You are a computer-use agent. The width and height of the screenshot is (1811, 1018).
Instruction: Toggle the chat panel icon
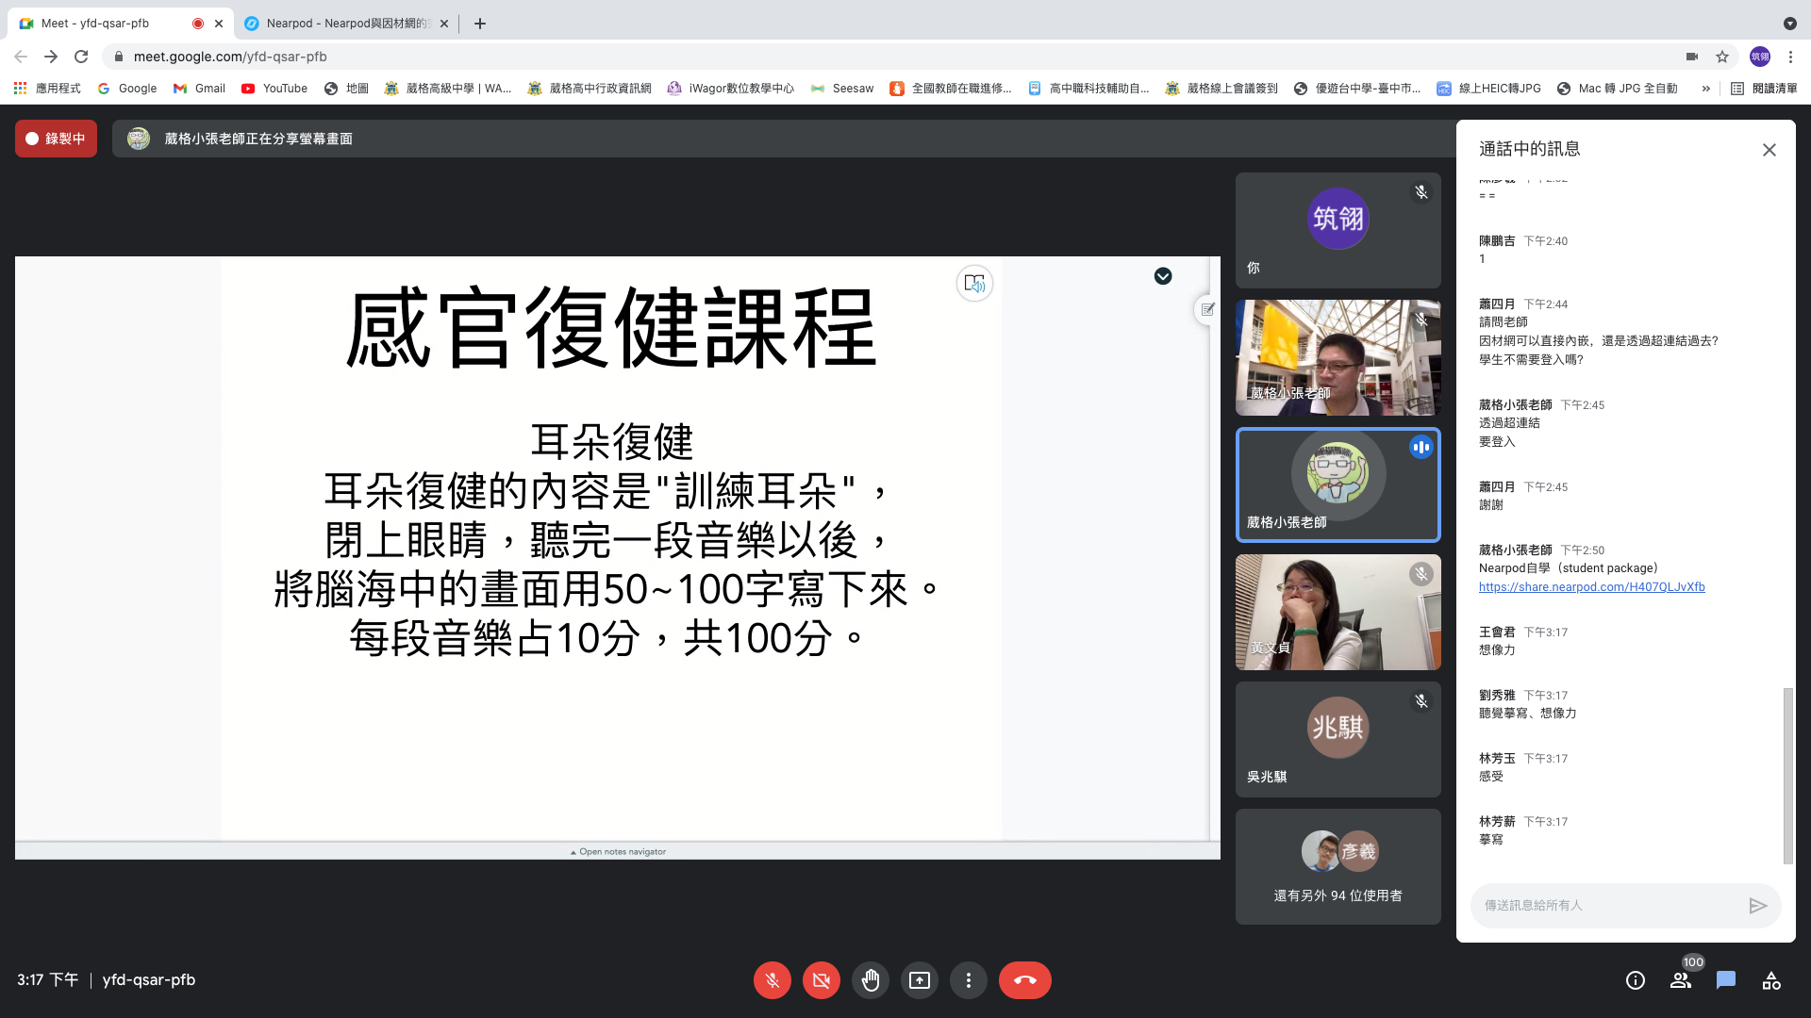click(x=1726, y=980)
